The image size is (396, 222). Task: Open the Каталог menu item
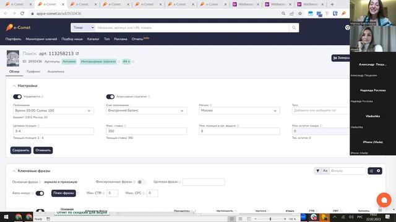point(93,39)
